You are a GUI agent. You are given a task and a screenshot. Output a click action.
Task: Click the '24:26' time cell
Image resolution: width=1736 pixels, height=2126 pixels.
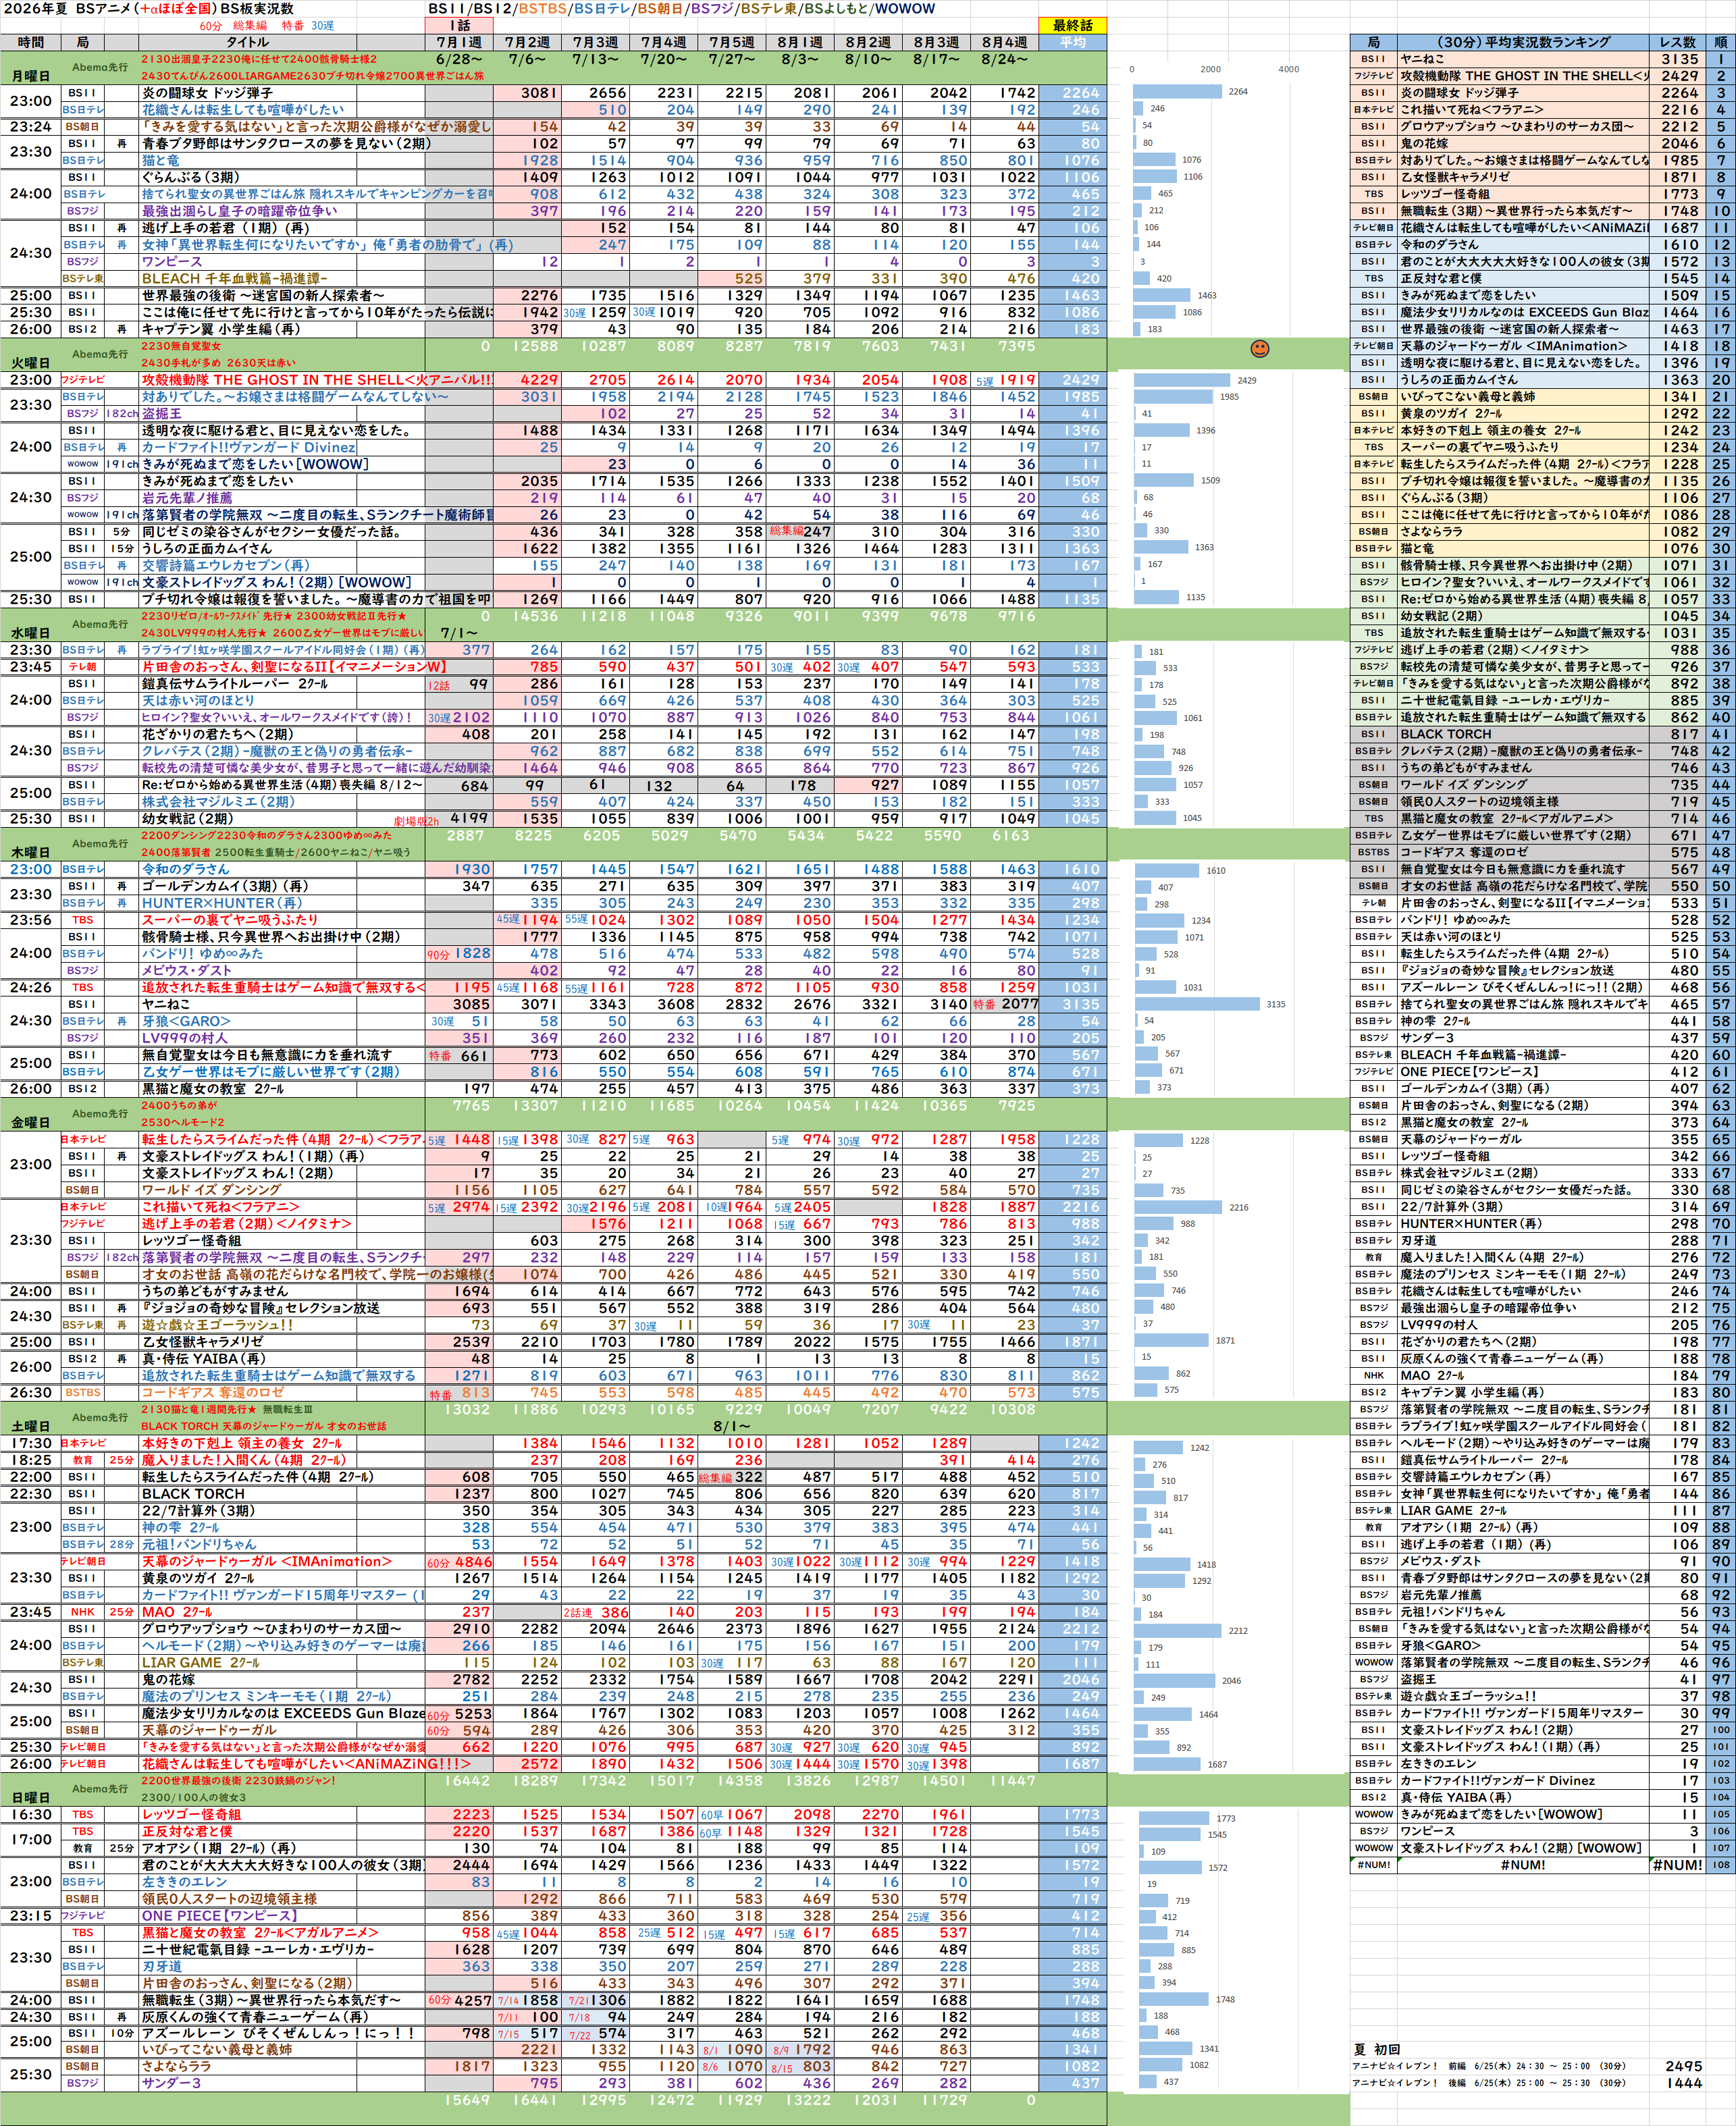[31, 987]
